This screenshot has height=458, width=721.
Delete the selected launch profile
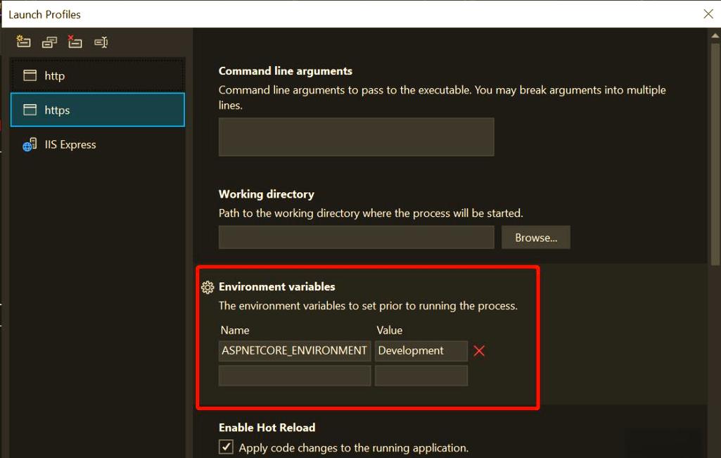pyautogui.click(x=75, y=42)
